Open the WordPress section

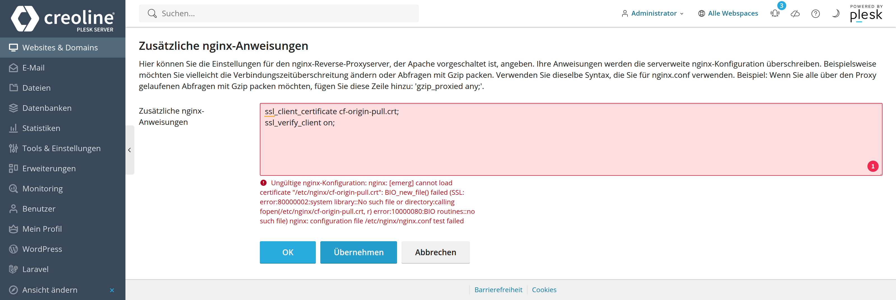pos(42,249)
